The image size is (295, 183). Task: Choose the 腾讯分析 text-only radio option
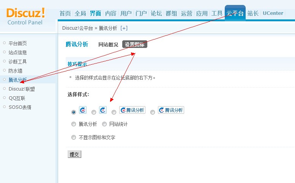[74, 124]
